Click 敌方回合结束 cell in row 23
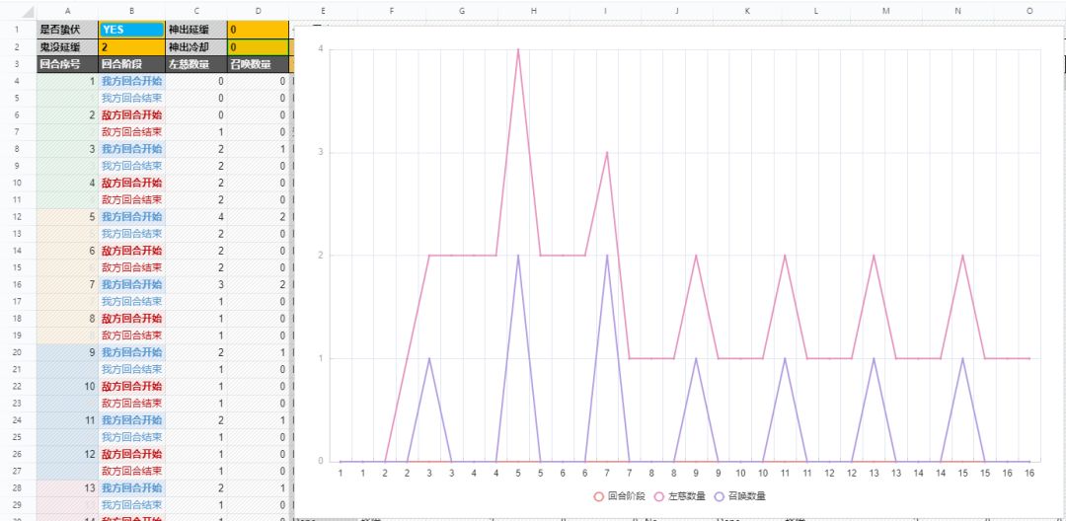Image resolution: width=1066 pixels, height=521 pixels. coord(131,403)
